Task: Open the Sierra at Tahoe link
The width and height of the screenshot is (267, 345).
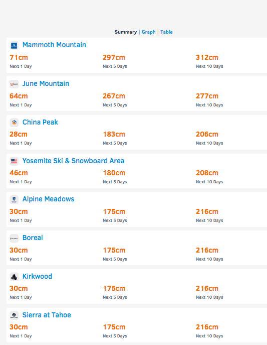Action: click(47, 315)
